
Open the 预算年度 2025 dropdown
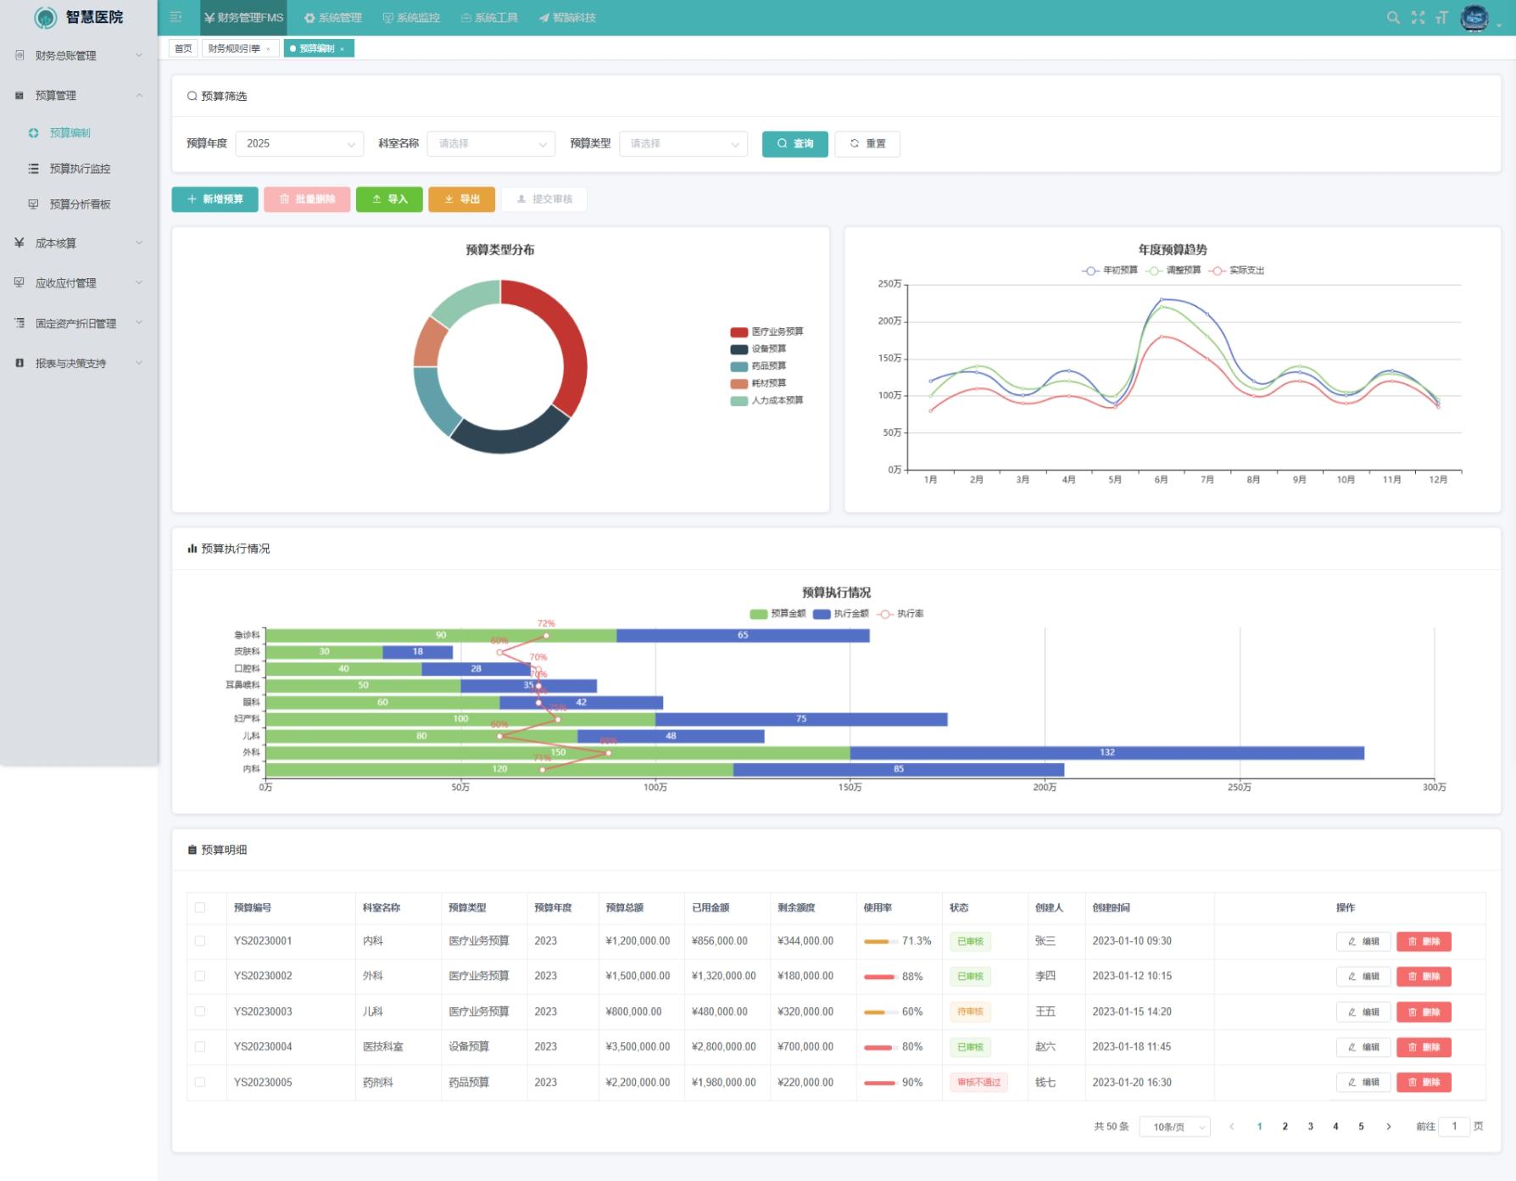pyautogui.click(x=299, y=144)
